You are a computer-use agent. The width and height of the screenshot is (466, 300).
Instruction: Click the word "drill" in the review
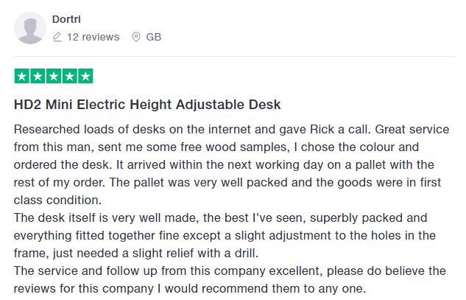coord(243,253)
